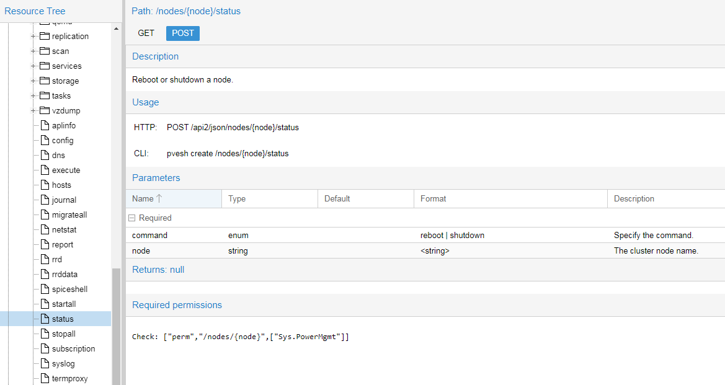Image resolution: width=725 pixels, height=385 pixels.
Task: Click the scroll up arrow in Resource Tree
Action: coord(116,29)
